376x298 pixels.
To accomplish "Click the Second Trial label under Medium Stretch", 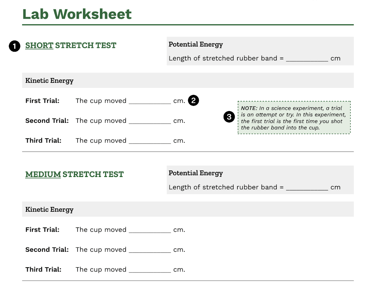I will coord(47,250).
